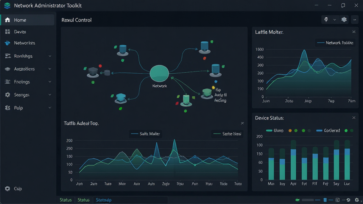Image resolution: width=363 pixels, height=204 pixels.
Task: Click the Say bar in Device Status chart
Action: (x=336, y=160)
